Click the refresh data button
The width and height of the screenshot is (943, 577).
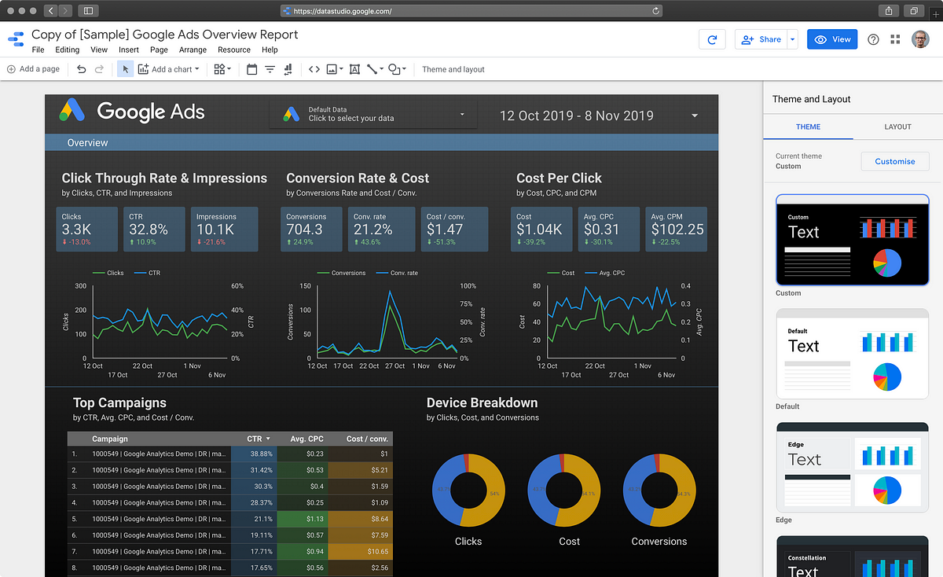coord(712,39)
